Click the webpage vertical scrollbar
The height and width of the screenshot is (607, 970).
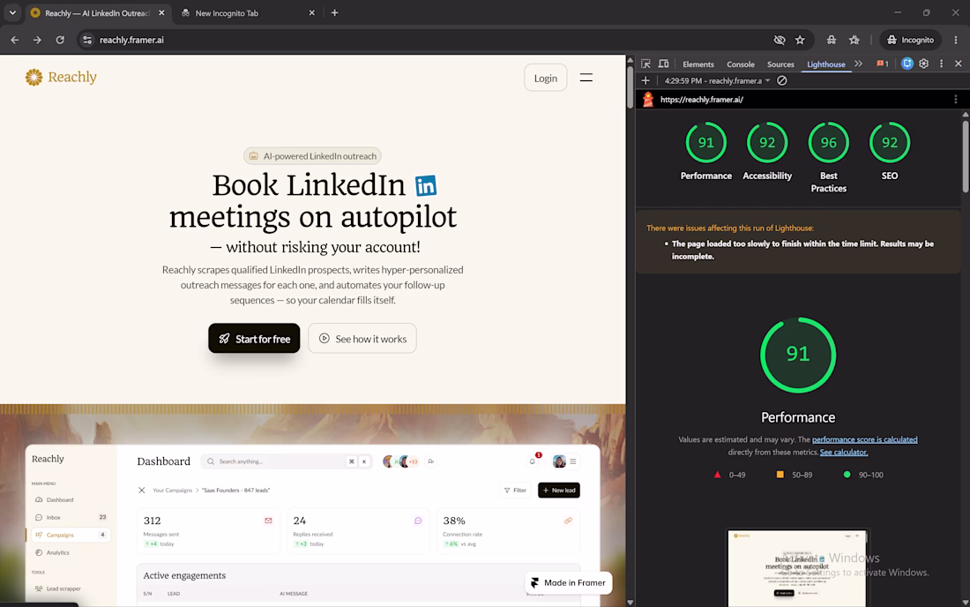click(630, 86)
